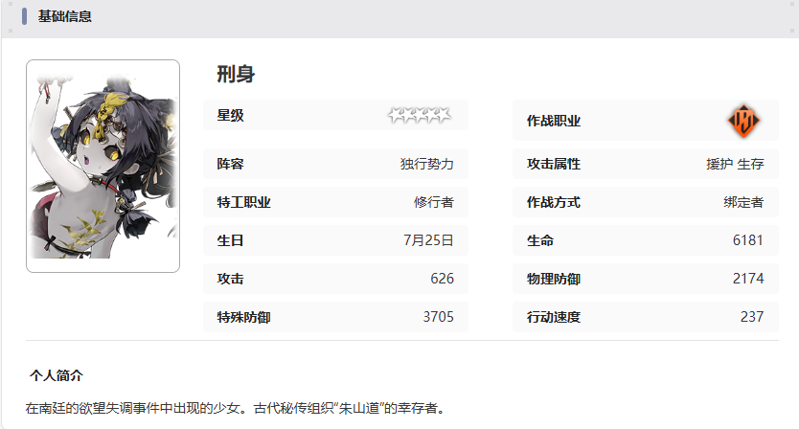Click the 独行势力 faction value

[427, 164]
